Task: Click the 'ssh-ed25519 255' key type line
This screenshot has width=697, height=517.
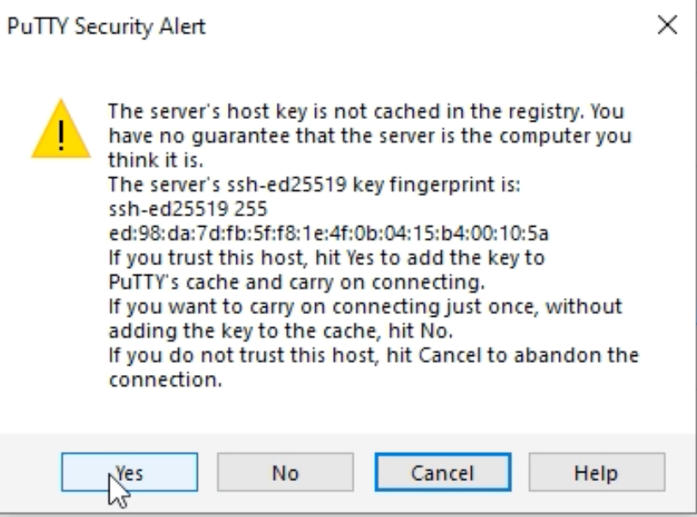Action: pos(188,209)
